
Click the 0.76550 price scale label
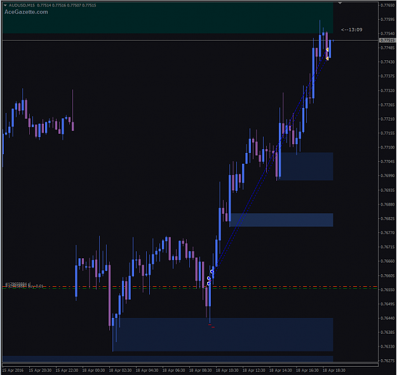pos(387,289)
